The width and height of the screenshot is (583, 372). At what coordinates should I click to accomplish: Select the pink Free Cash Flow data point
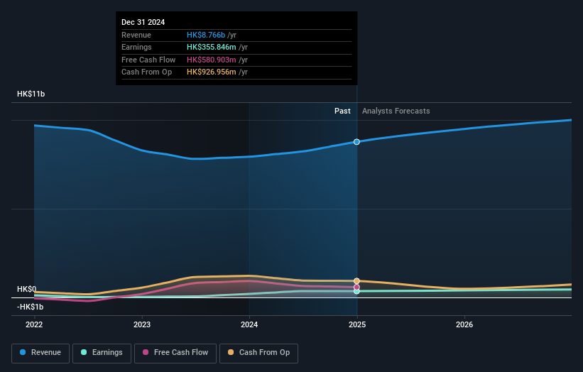[356, 287]
